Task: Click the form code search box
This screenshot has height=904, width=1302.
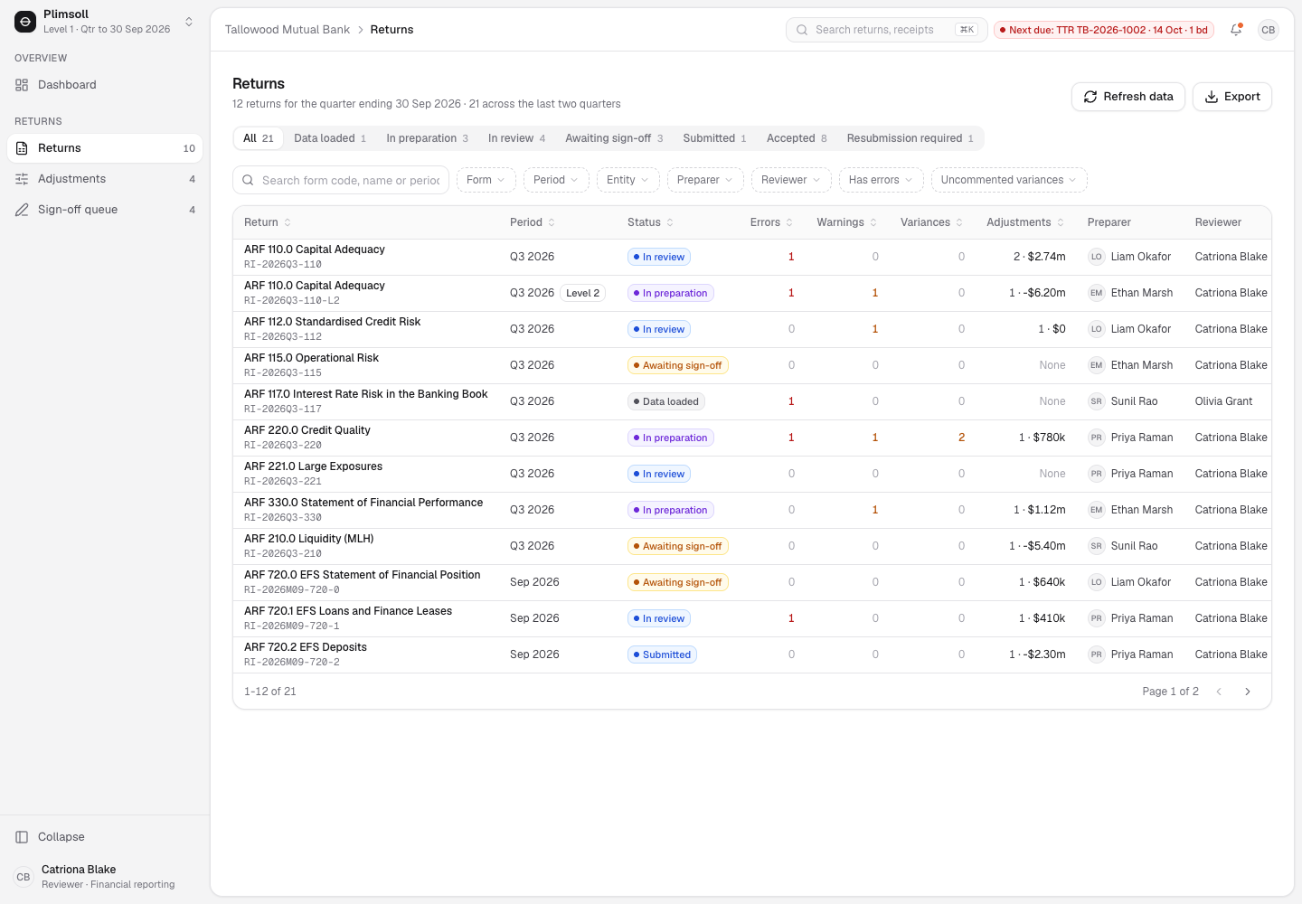Action: 341,180
